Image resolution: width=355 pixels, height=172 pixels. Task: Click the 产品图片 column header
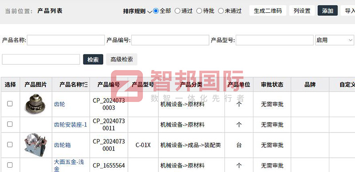[x=35, y=85]
